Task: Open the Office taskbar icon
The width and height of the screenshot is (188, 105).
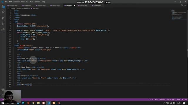Action: [28, 103]
